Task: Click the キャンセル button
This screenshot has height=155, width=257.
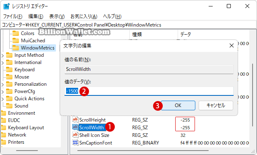Action: (216, 105)
